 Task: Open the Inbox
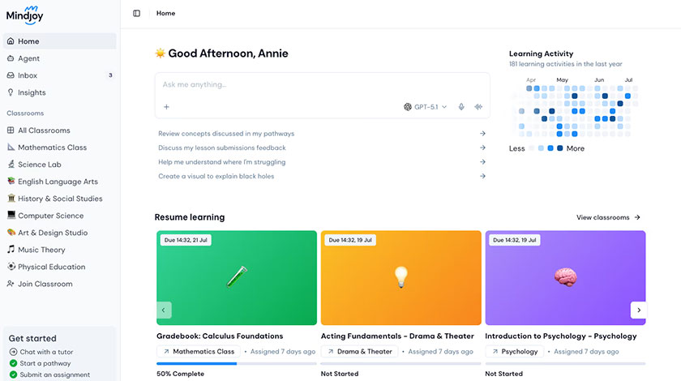tap(59, 75)
